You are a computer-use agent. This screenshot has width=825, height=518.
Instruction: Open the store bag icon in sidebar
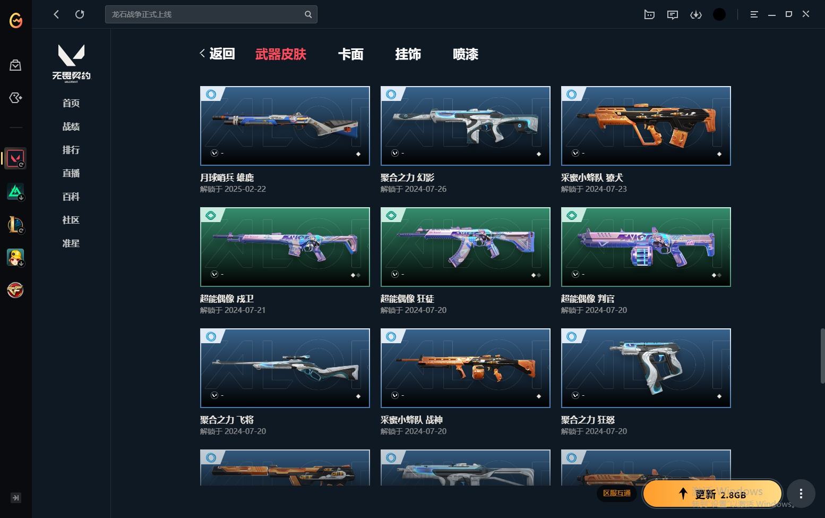tap(15, 65)
